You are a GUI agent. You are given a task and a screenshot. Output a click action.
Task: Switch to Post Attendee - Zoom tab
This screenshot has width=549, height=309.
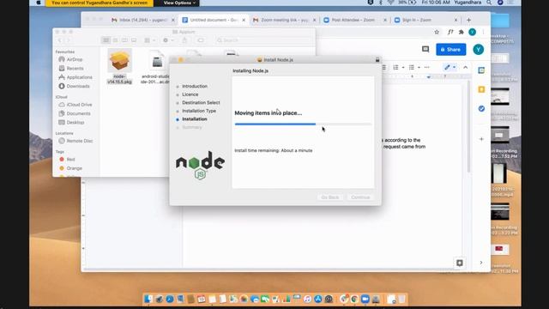354,21
